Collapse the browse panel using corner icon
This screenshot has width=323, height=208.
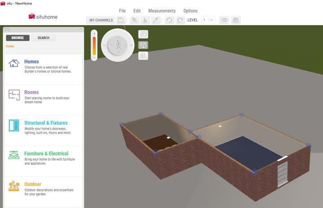pyautogui.click(x=80, y=30)
